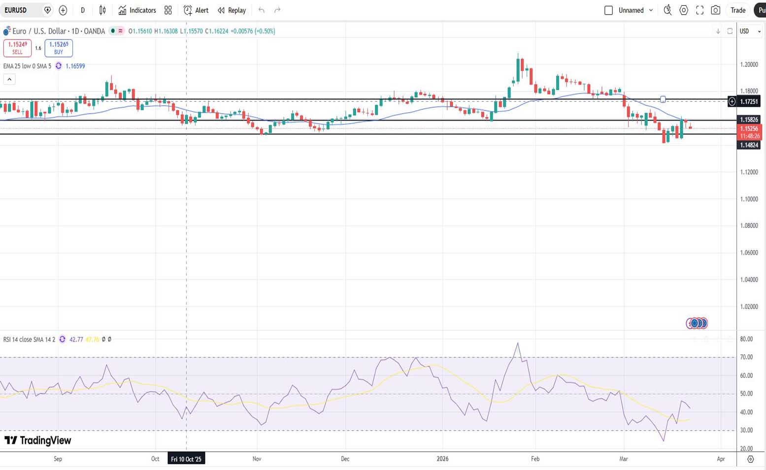Open the Alert menu item

pyautogui.click(x=196, y=10)
